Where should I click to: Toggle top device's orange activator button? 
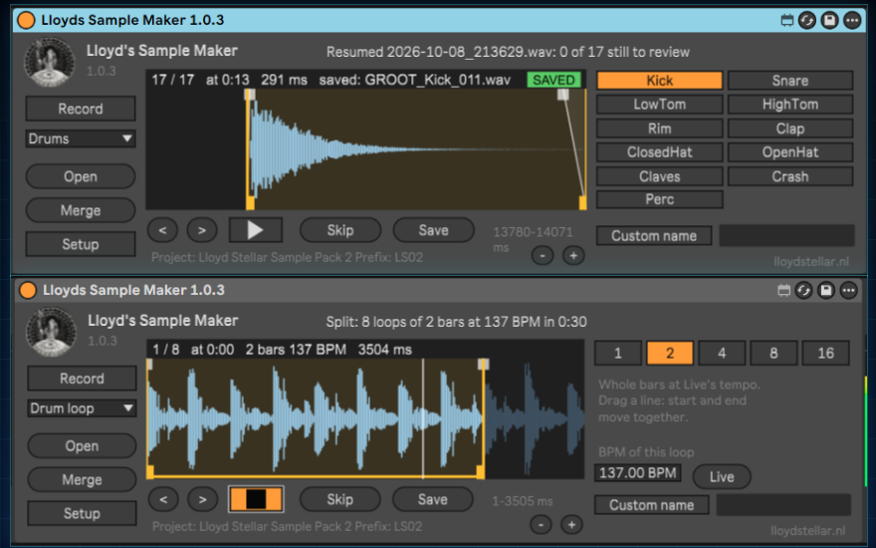click(26, 20)
